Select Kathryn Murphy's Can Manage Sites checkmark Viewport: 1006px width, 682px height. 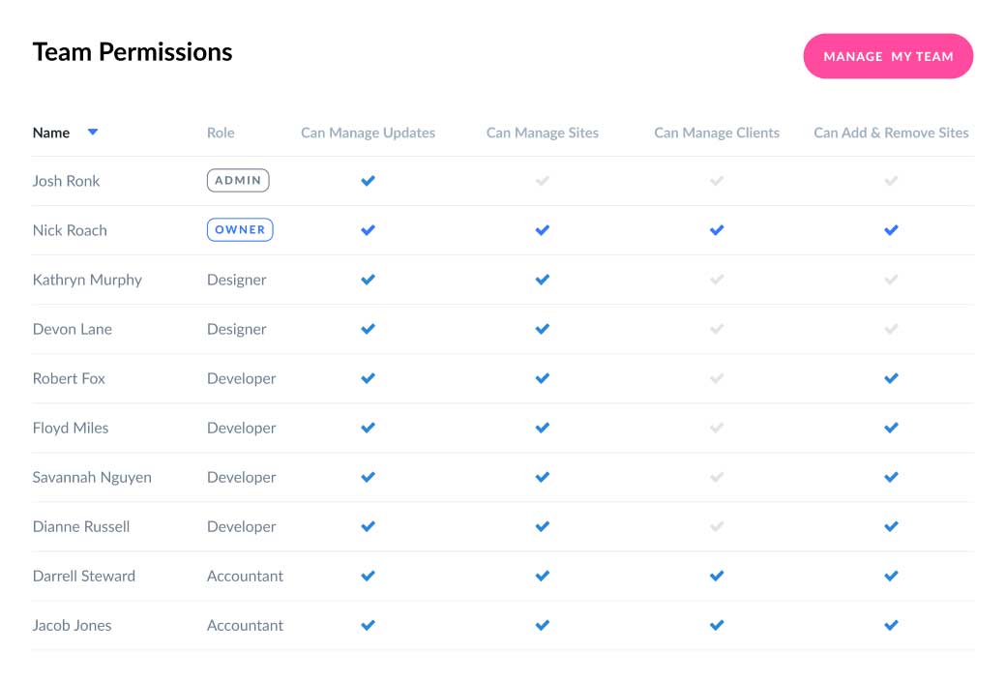pyautogui.click(x=542, y=279)
